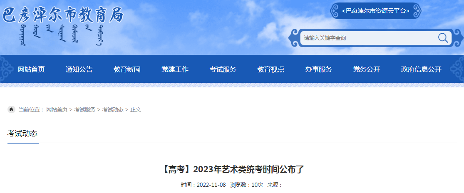This screenshot has width=464, height=193.
Task: Open 党务公开 navigation item
Action: [x=367, y=69]
